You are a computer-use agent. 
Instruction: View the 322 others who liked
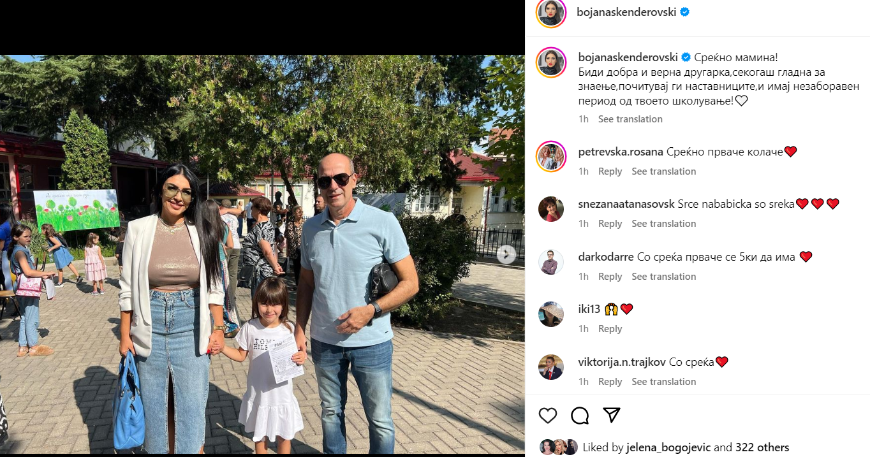[x=762, y=447]
